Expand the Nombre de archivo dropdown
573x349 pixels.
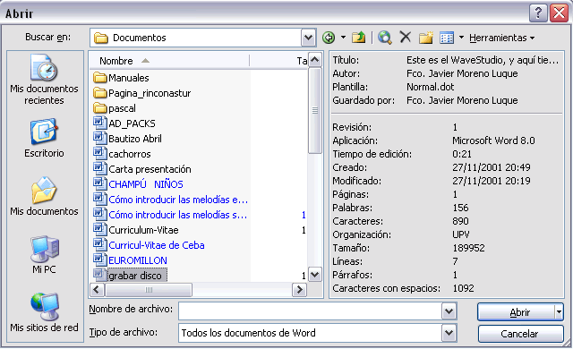(x=449, y=311)
